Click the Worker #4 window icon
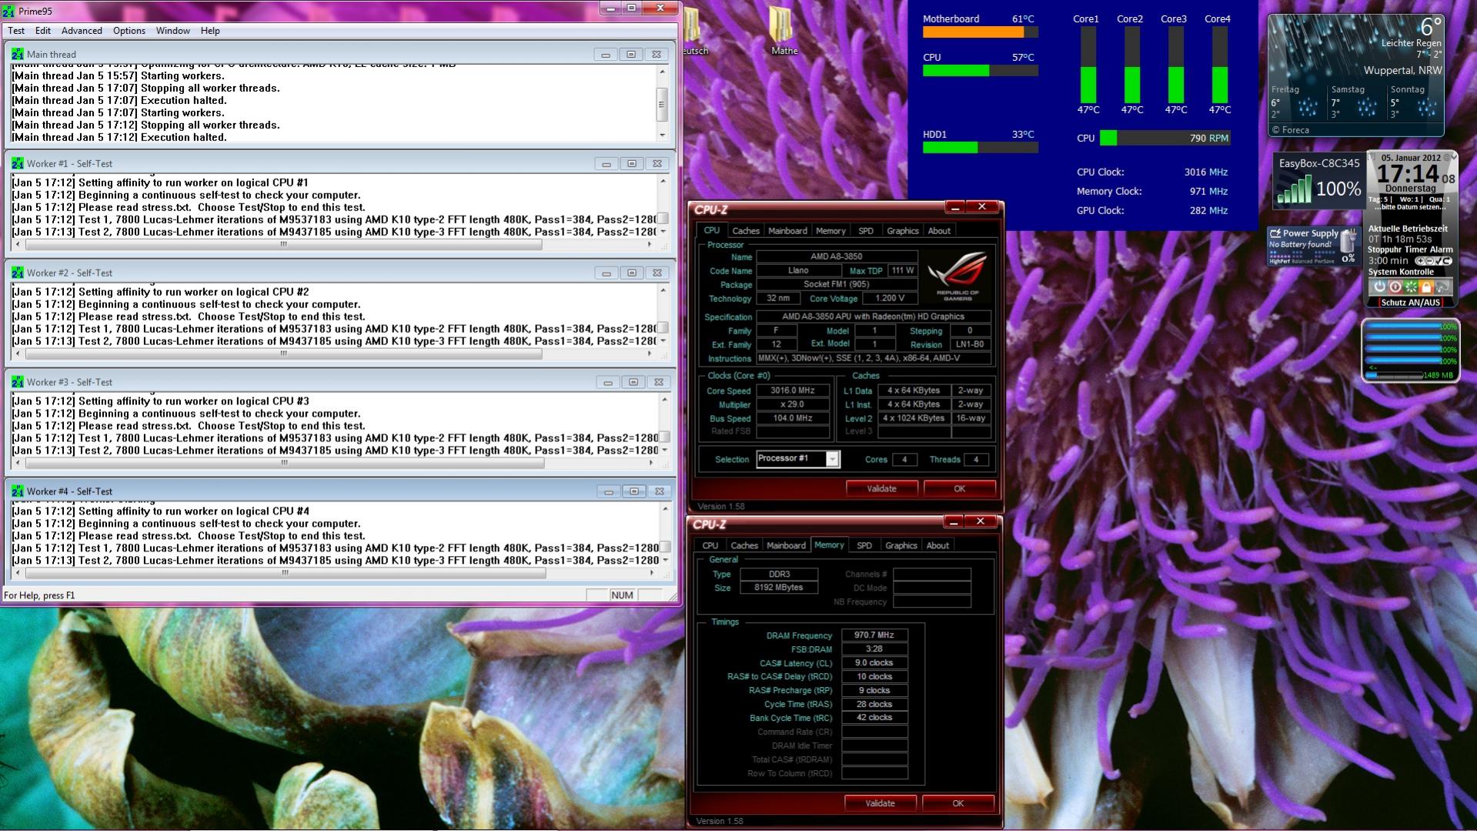 tap(17, 491)
